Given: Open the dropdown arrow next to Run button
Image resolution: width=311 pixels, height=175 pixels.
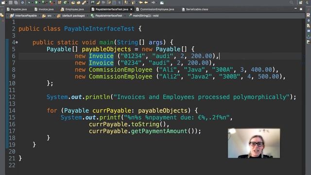Looking at the screenshot, I should point(40,2).
